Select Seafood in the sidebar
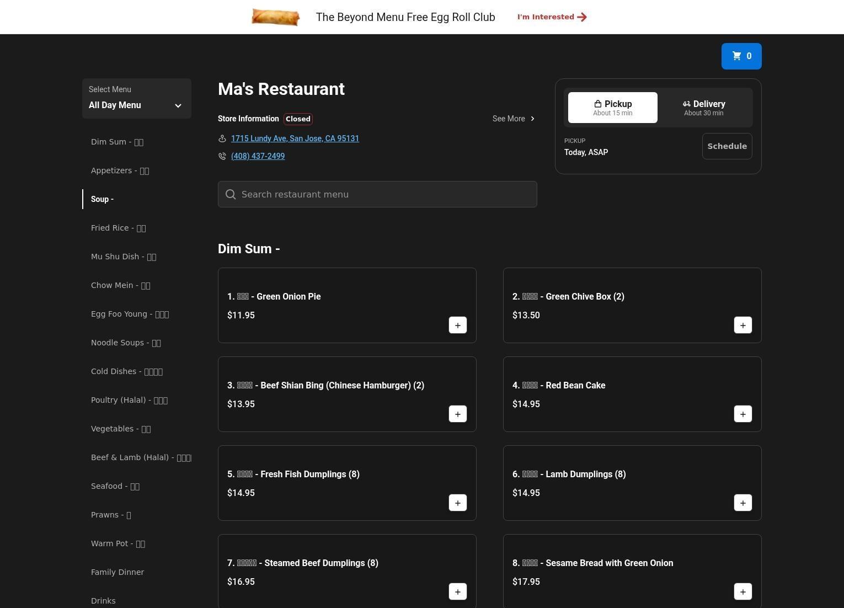 click(115, 486)
